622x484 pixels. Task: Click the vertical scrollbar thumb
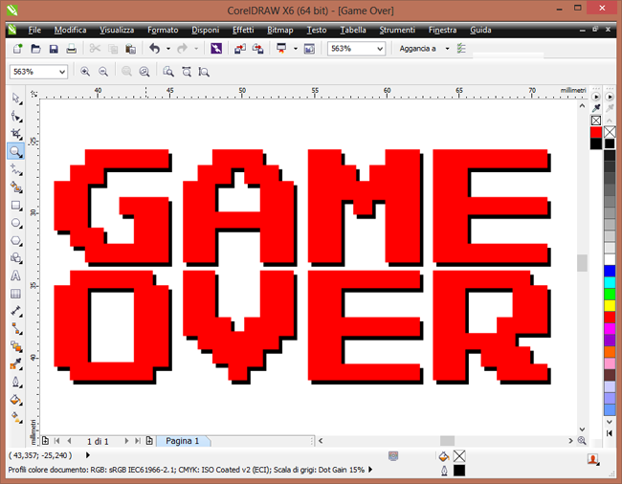click(582, 263)
